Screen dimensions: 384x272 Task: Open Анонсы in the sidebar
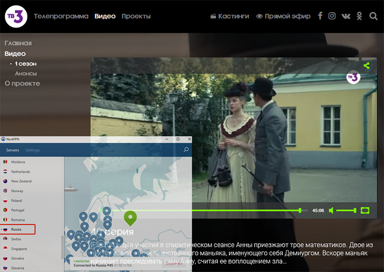26,73
